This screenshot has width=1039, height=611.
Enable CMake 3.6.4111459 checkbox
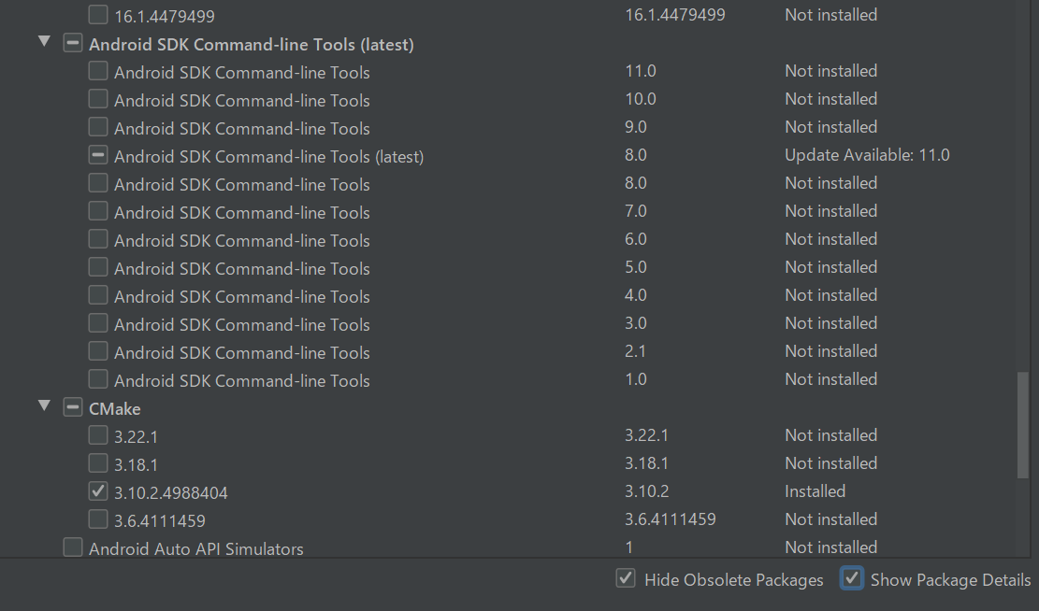tap(98, 519)
